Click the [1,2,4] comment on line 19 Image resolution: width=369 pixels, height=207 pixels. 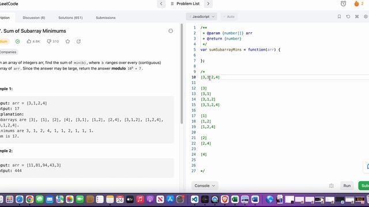click(208, 127)
